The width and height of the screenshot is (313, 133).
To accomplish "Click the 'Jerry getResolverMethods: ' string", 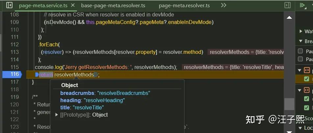I will point(97,67).
